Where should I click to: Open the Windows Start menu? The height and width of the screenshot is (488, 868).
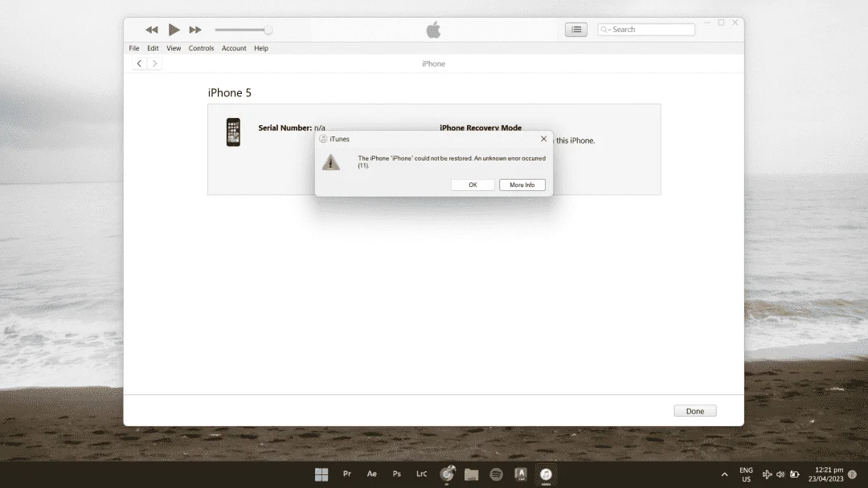point(321,474)
